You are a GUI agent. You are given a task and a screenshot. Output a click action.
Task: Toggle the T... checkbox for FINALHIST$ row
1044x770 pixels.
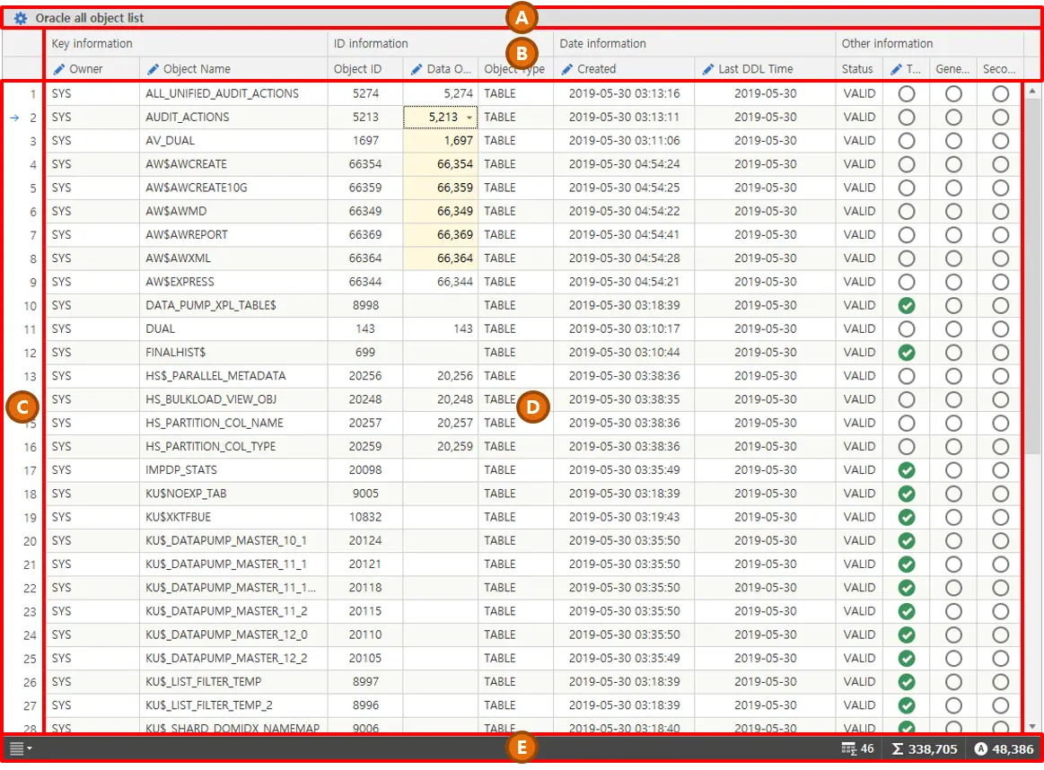point(906,353)
